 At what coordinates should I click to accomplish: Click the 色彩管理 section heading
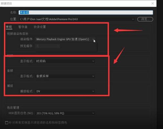click(x=13, y=107)
